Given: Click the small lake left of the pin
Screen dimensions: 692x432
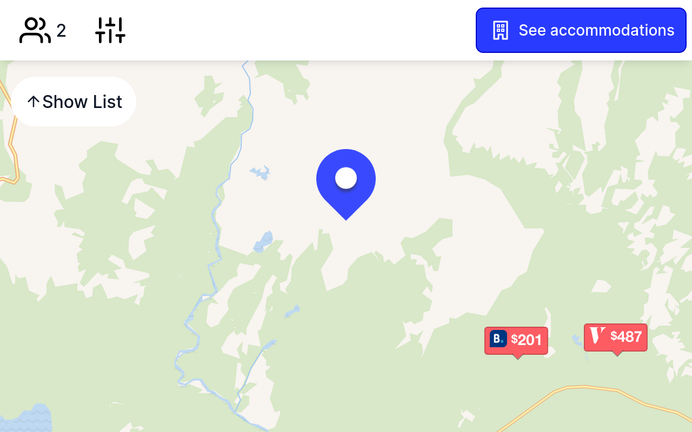Looking at the screenshot, I should click(x=260, y=173).
